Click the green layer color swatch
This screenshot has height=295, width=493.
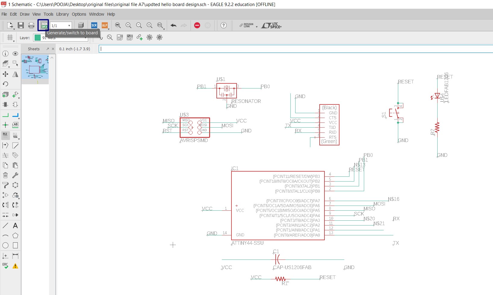[x=38, y=38]
